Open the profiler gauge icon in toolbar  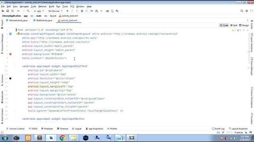coord(92,11)
